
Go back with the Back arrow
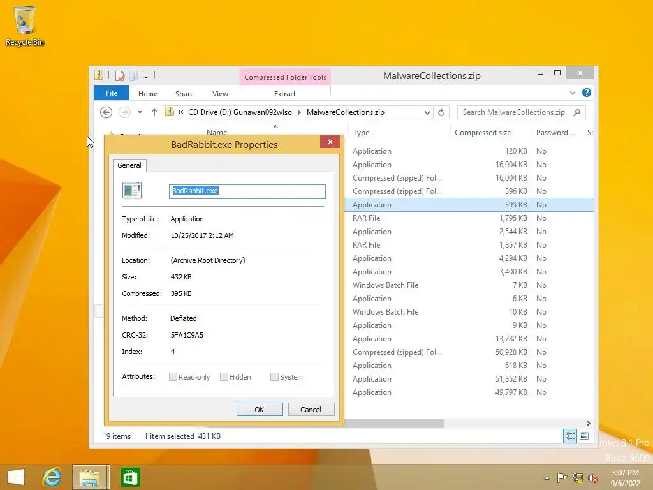pos(106,112)
